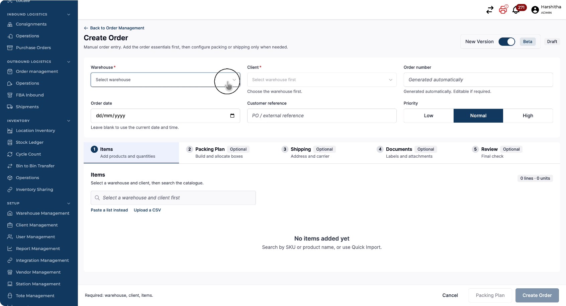The height and width of the screenshot is (306, 566).
Task: Go back to Order Management
Action: [114, 28]
